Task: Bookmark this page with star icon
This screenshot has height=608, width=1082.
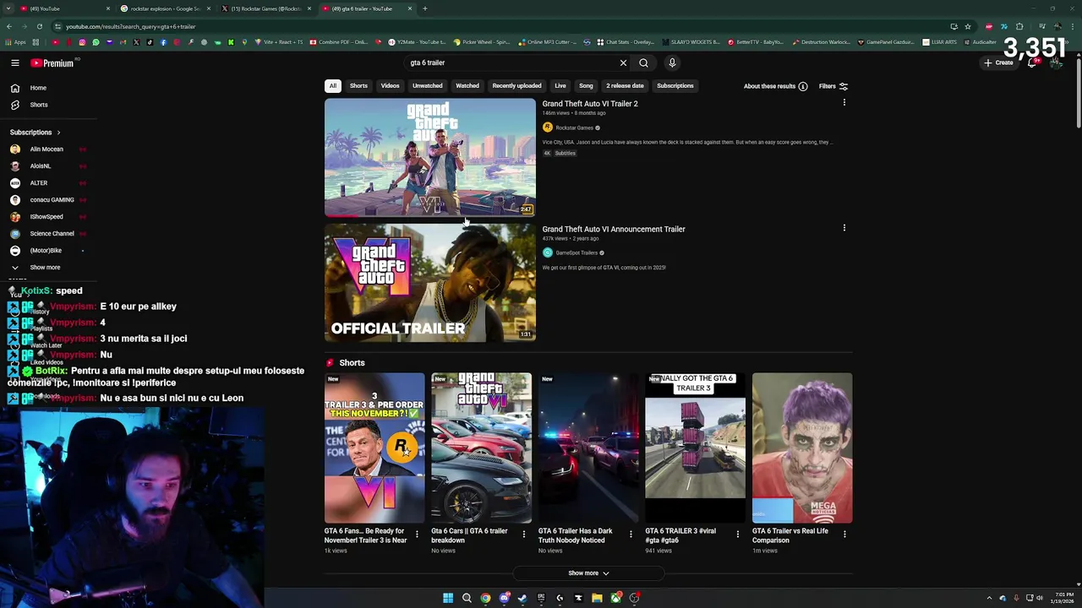Action: click(x=968, y=26)
